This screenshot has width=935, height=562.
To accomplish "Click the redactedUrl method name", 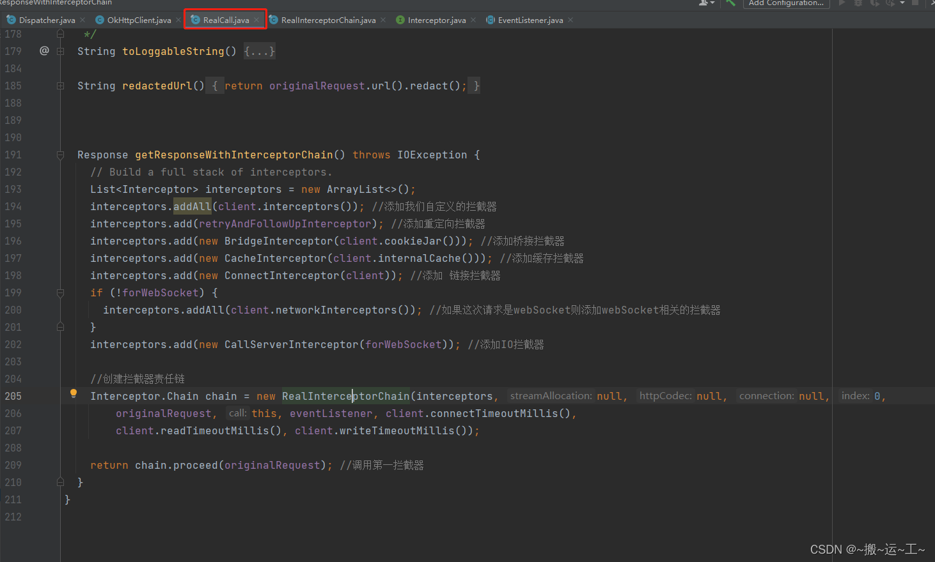I will coord(157,86).
